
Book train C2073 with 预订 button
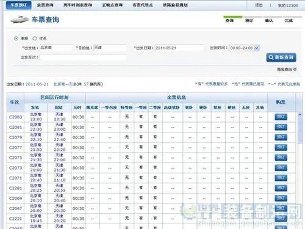281,168
